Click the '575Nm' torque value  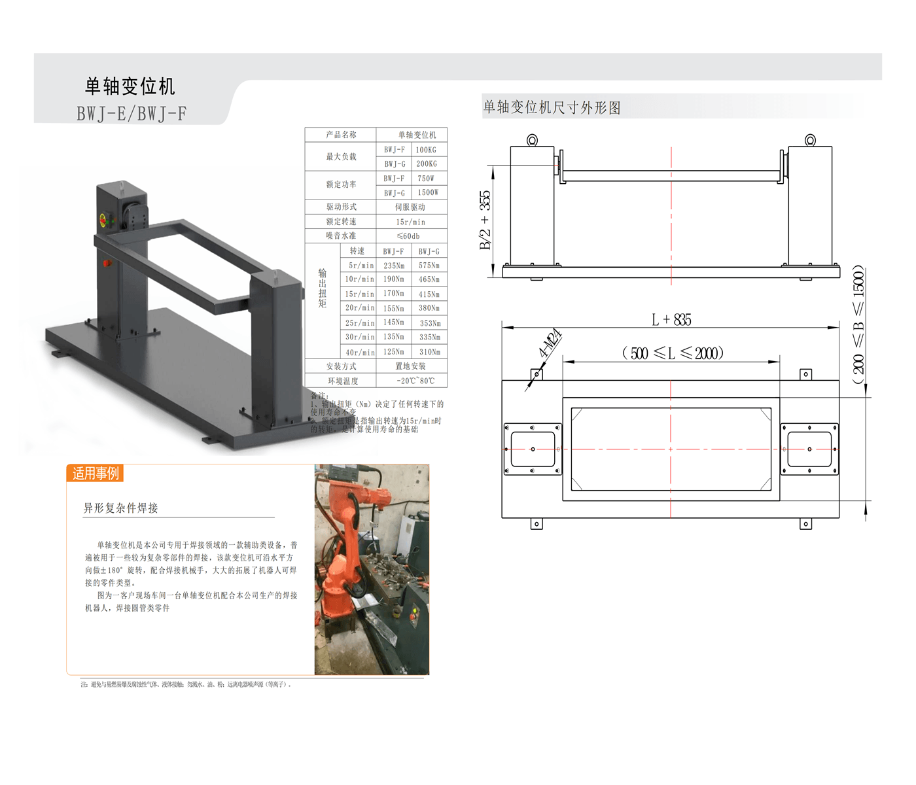point(429,266)
